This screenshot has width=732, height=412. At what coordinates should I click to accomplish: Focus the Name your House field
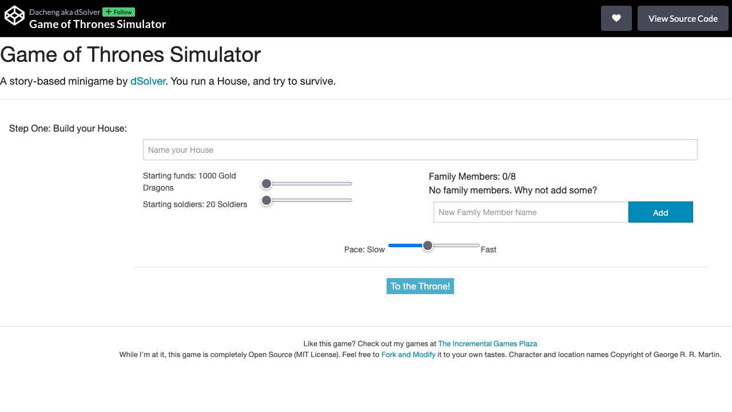pyautogui.click(x=420, y=150)
